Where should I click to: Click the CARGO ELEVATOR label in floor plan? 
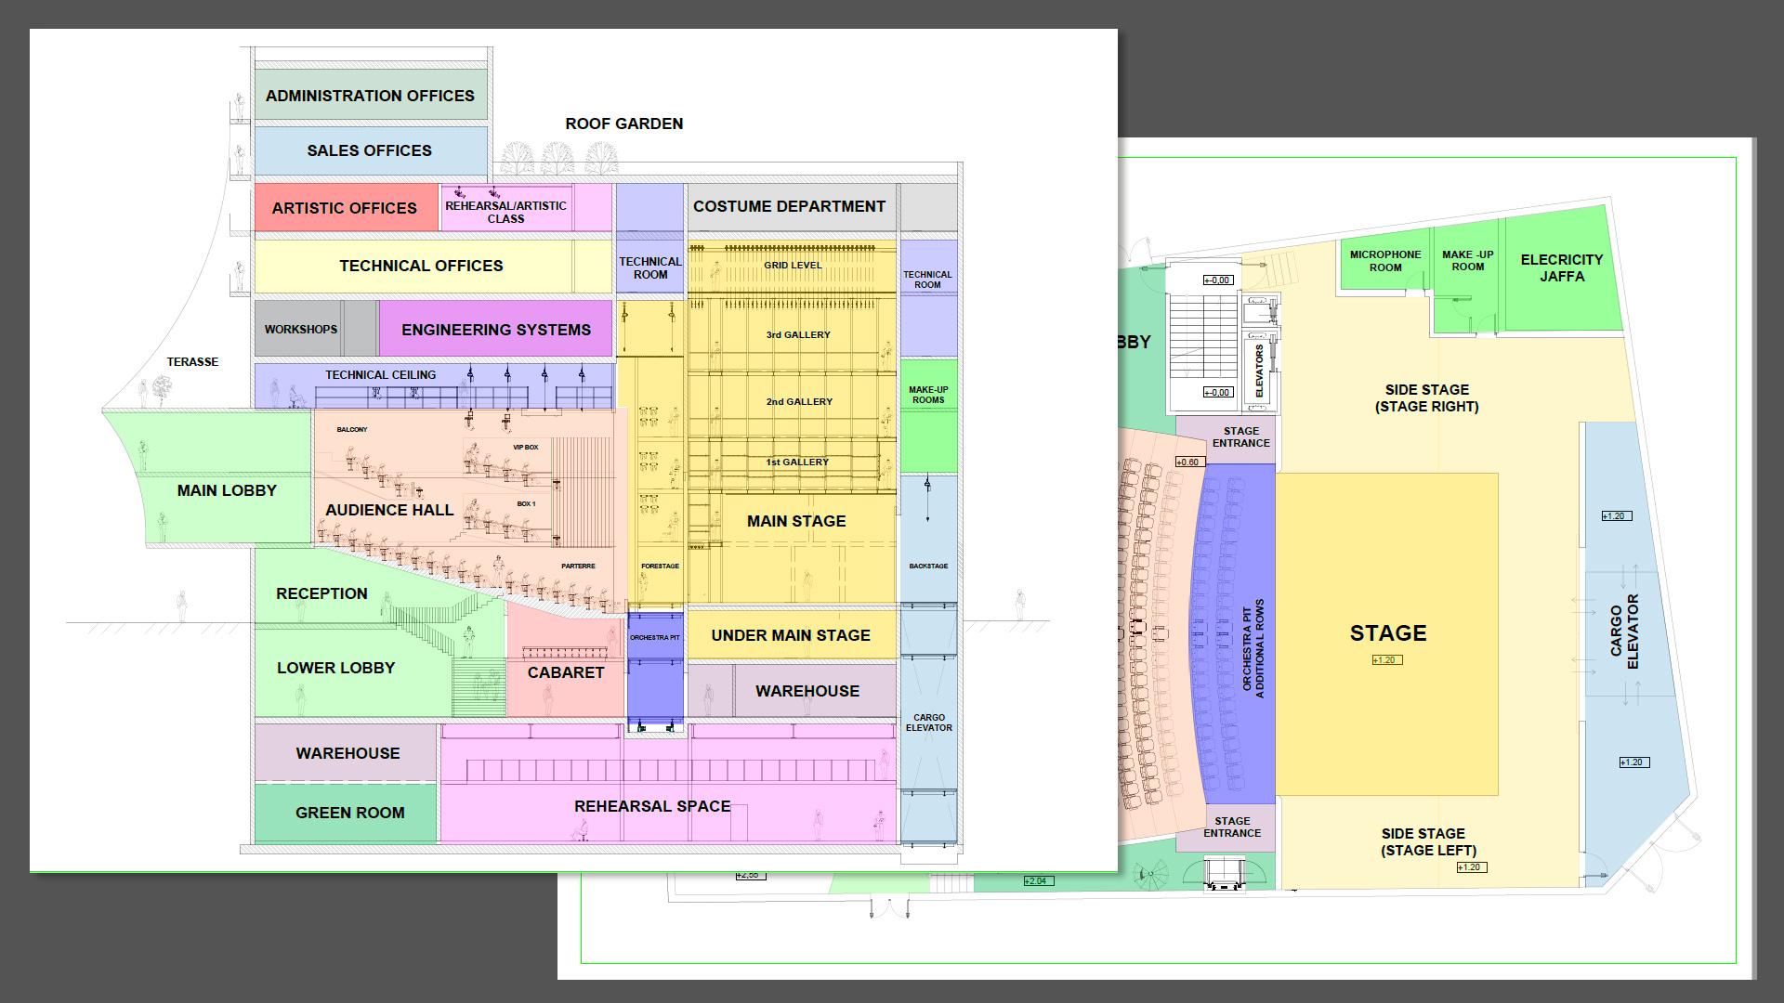point(1625,632)
